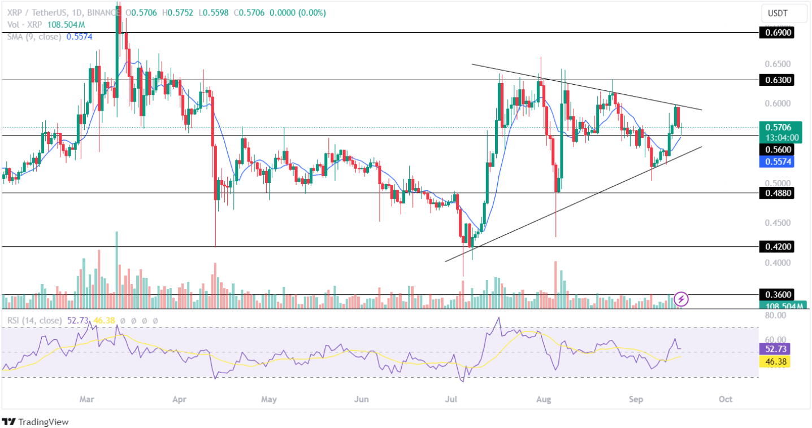812x428 pixels.
Task: Click the 0.6500 price scale value
Action: click(x=776, y=64)
